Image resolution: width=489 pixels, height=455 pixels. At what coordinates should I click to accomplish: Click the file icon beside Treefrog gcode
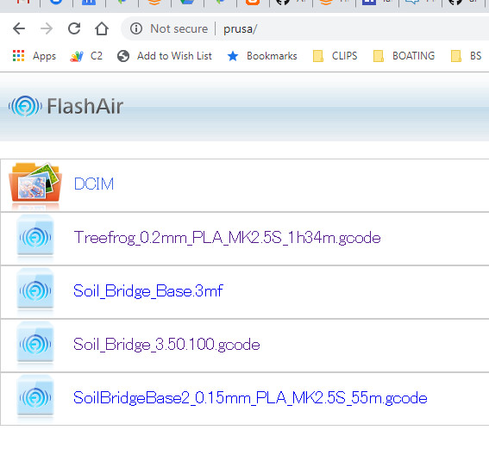[x=35, y=238]
